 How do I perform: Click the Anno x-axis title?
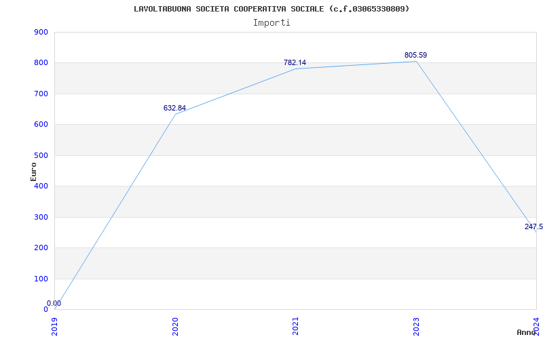tap(527, 332)
